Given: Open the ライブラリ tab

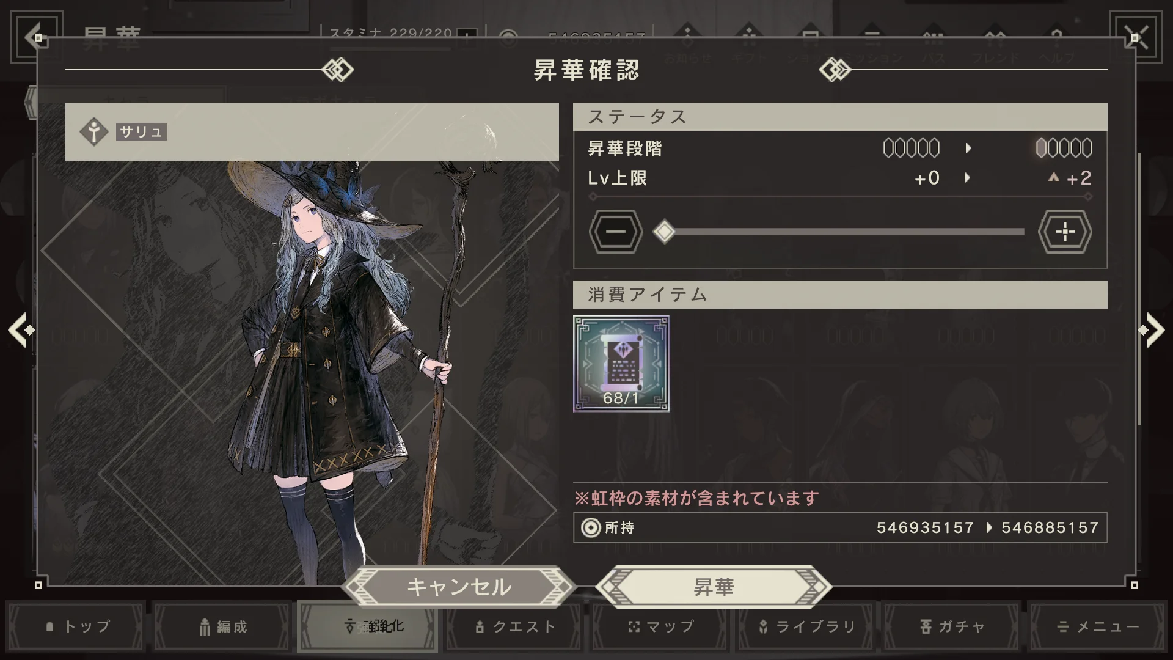Looking at the screenshot, I should (x=806, y=626).
